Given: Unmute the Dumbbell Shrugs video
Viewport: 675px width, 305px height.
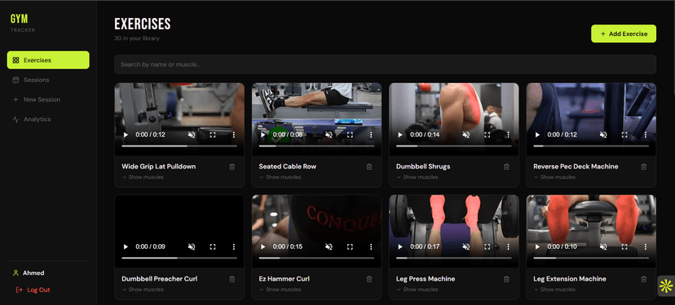Looking at the screenshot, I should tap(466, 135).
